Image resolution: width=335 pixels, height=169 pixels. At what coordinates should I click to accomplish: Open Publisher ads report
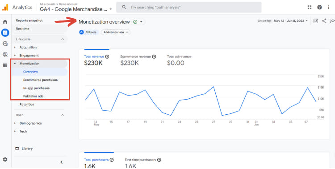click(33, 96)
